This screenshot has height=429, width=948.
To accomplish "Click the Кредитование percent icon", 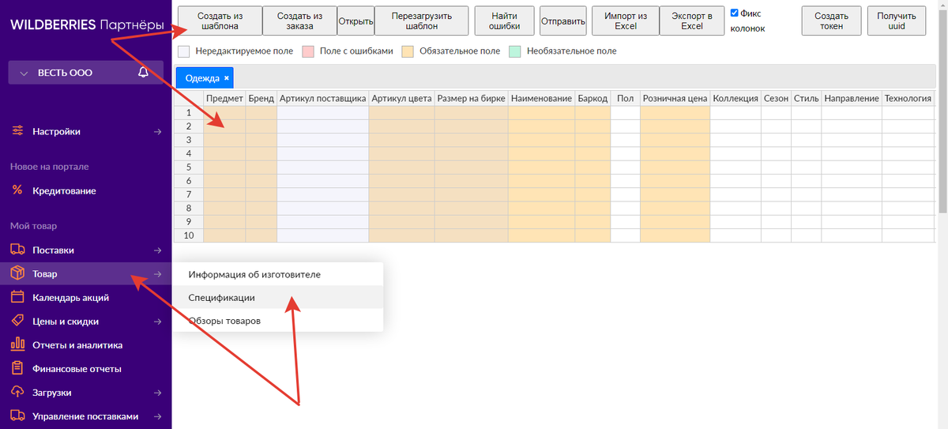I will pyautogui.click(x=17, y=190).
